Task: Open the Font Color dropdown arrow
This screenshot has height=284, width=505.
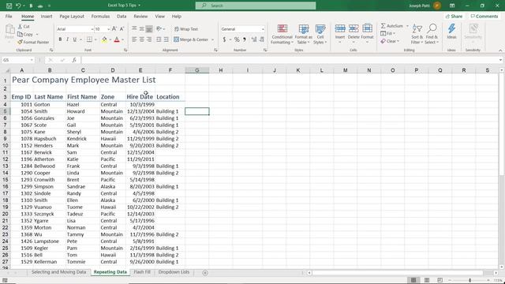Action: 123,39
